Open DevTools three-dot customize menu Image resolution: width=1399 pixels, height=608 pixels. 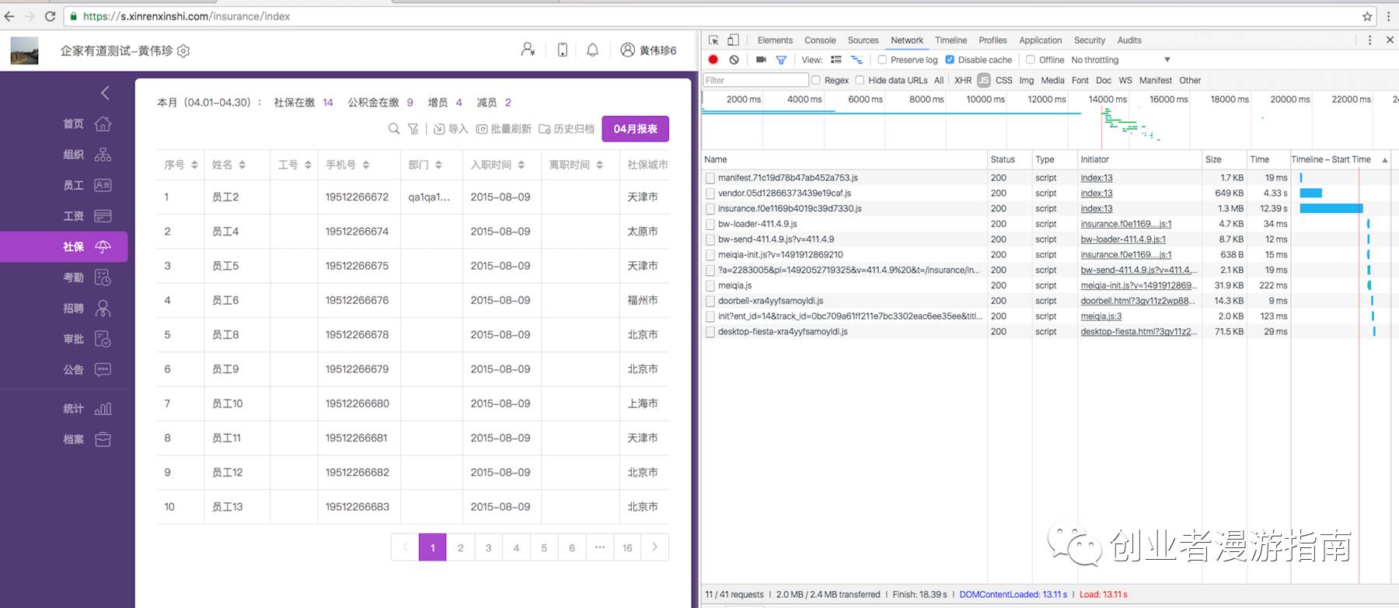point(1369,40)
